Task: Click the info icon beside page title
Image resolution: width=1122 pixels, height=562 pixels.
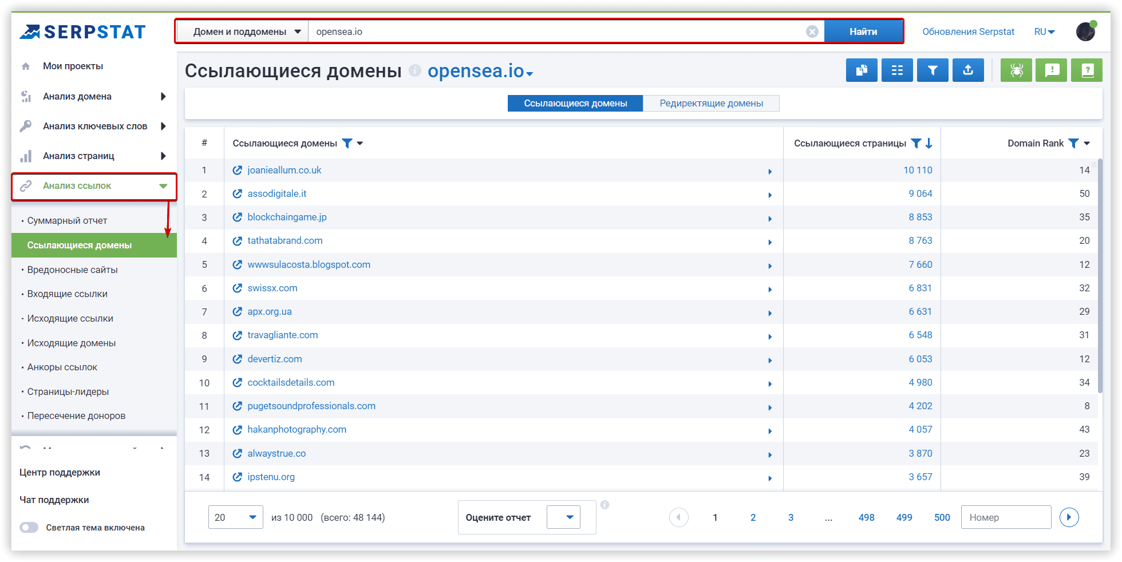Action: pyautogui.click(x=415, y=70)
